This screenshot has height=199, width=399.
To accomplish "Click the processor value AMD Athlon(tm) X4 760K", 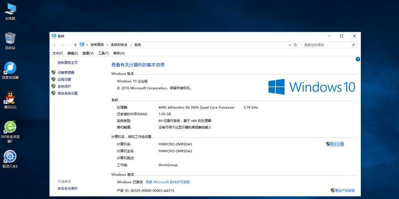I will coord(197,107).
